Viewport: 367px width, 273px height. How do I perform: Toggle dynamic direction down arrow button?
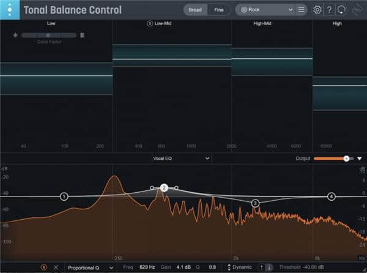269,267
